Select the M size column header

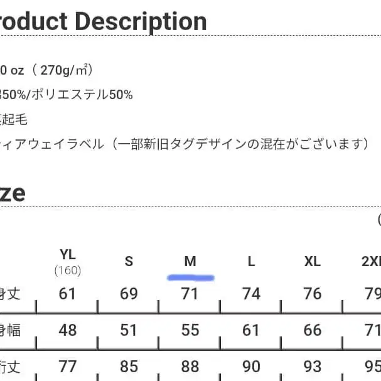(190, 261)
